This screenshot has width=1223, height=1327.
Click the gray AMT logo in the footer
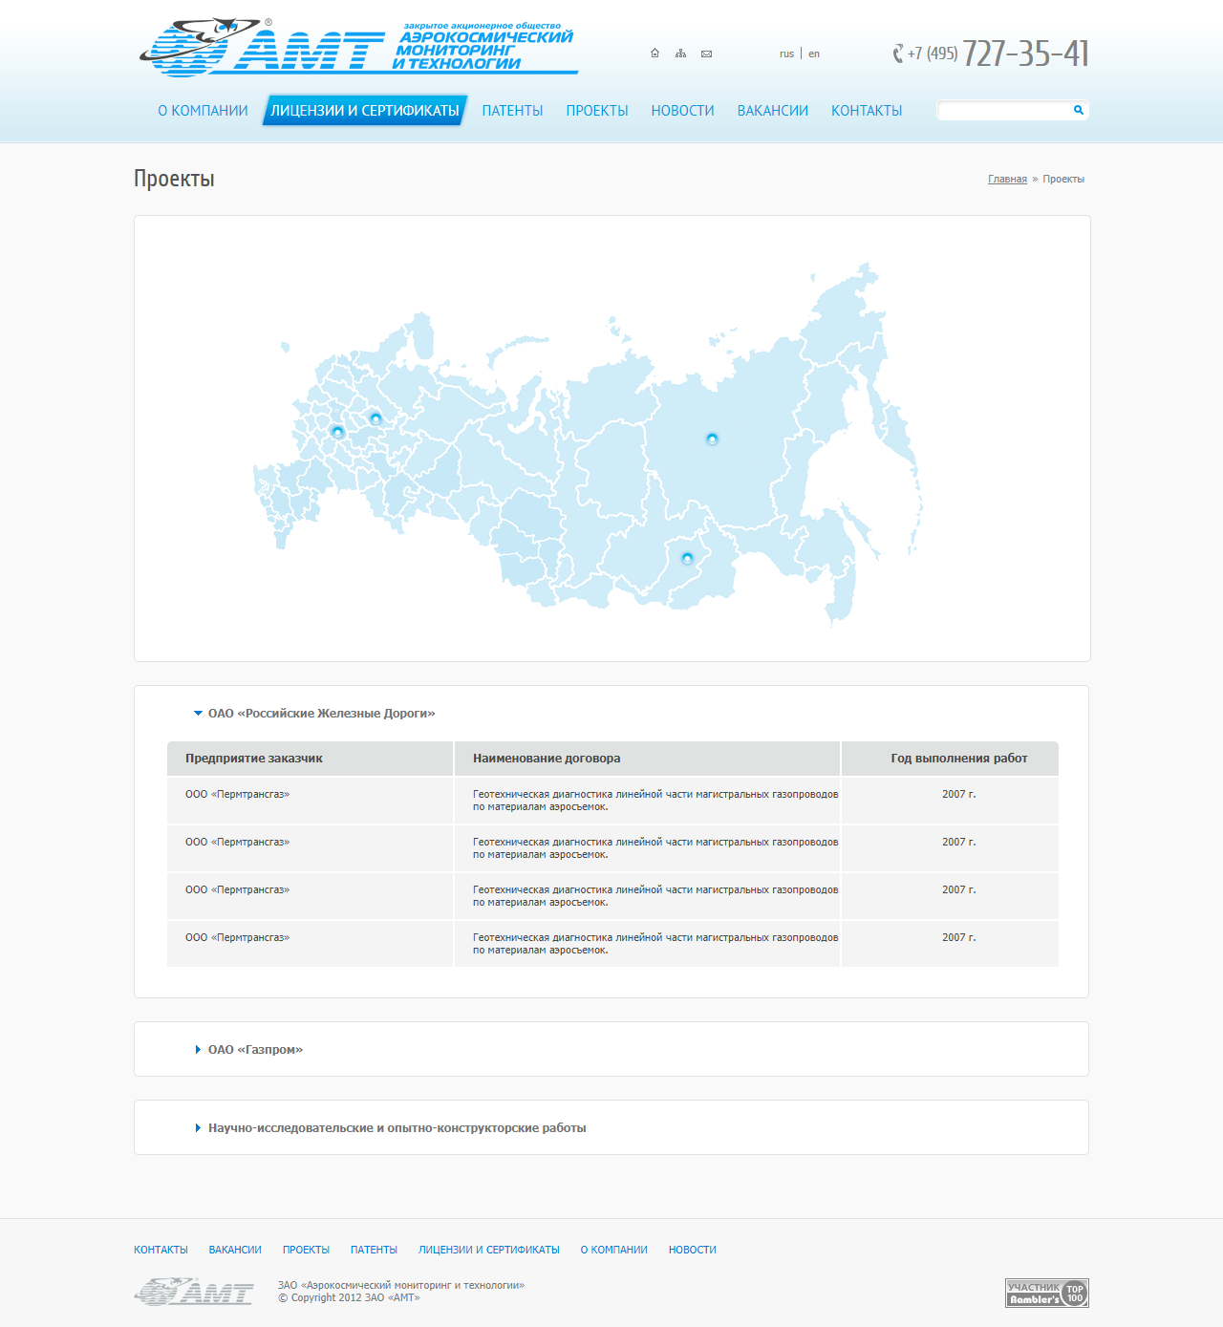click(x=194, y=1292)
